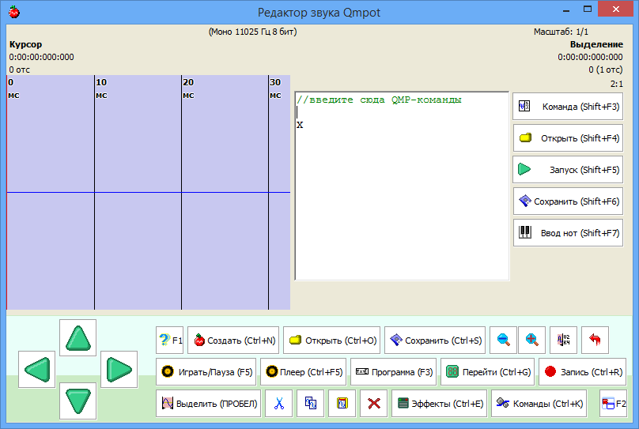Click the Qmpot tomato icon in title bar
Viewport: 639px width, 429px height.
14,11
